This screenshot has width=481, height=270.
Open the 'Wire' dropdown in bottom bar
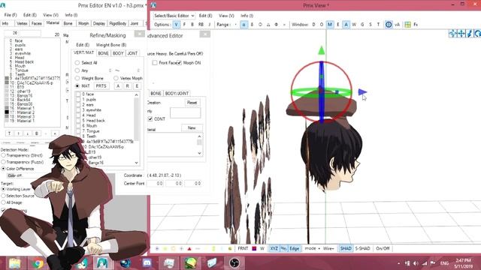328,248
